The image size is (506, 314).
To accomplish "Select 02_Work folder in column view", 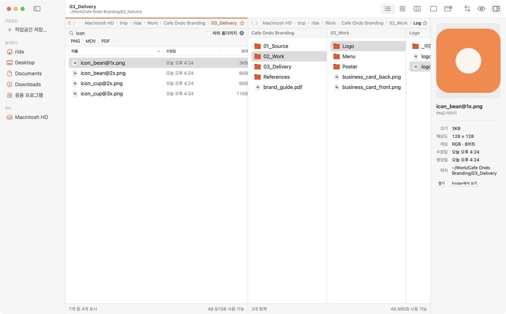I will [289, 56].
